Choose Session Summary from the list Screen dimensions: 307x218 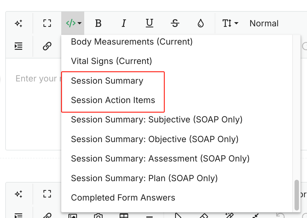[107, 81]
